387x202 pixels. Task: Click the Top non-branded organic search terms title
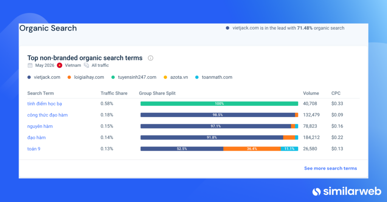[85, 58]
